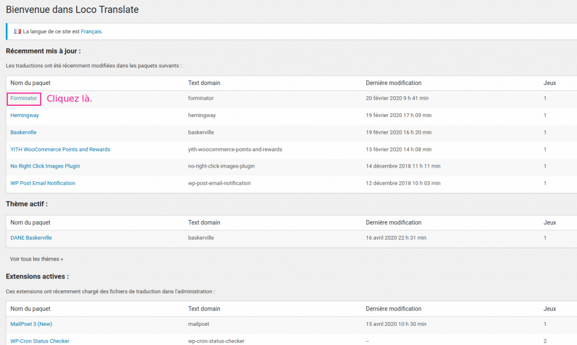
Task: Click 'hemingway' text domain cell
Action: 202,115
